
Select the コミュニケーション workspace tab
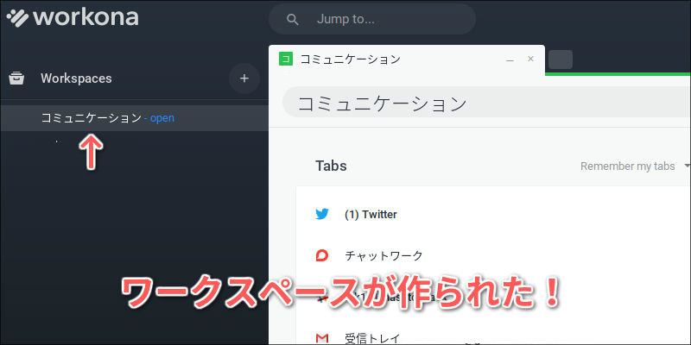(406, 60)
